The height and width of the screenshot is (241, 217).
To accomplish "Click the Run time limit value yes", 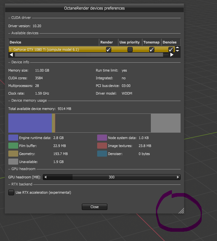I will pos(124,70).
